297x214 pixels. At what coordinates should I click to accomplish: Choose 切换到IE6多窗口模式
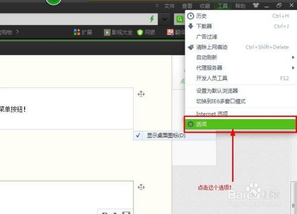click(241, 101)
